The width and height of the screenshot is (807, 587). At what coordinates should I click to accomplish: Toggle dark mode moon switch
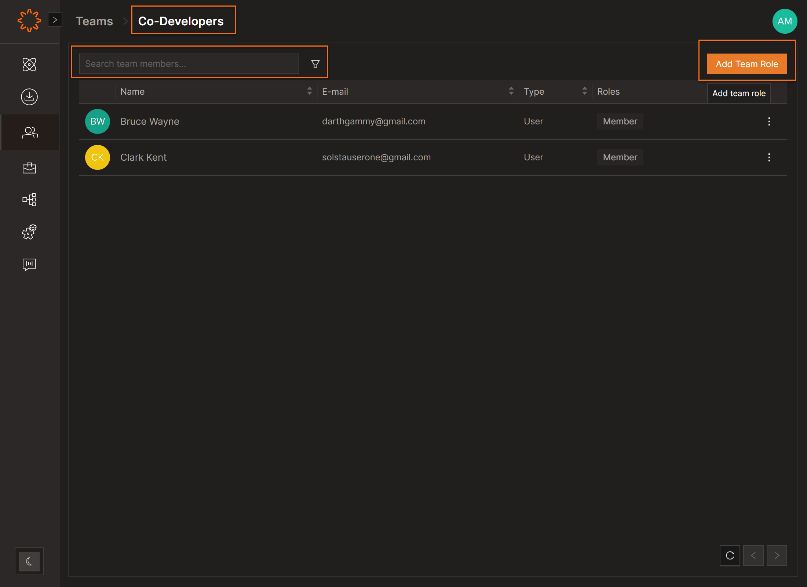pos(29,561)
